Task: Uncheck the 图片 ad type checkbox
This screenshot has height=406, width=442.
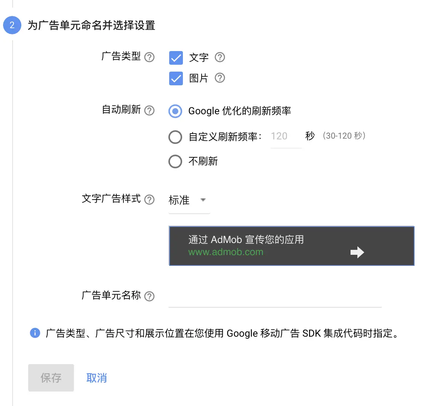Action: 176,78
